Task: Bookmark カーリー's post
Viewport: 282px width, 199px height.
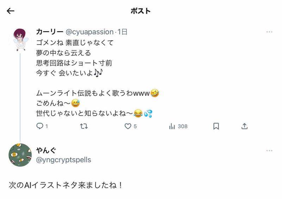Action: coord(216,126)
